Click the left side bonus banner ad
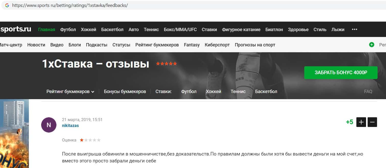386x168 pixels. 14,134
